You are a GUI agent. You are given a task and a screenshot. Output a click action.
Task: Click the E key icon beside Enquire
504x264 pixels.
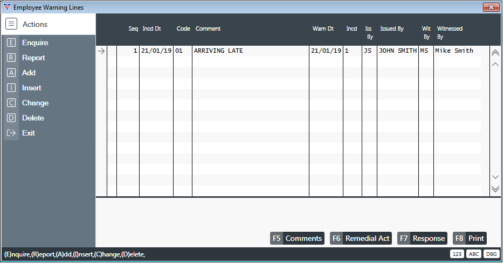[x=11, y=42]
